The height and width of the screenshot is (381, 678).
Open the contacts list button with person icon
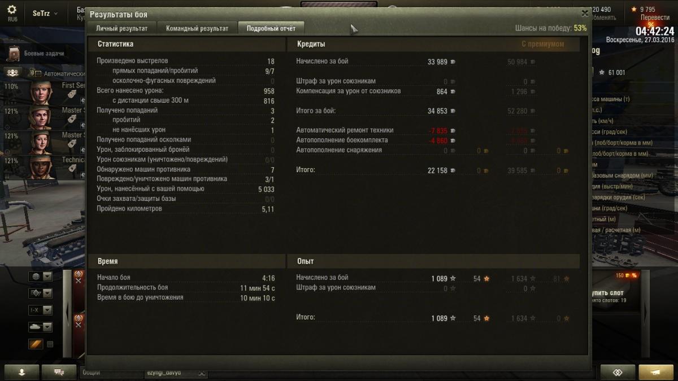[x=21, y=373]
